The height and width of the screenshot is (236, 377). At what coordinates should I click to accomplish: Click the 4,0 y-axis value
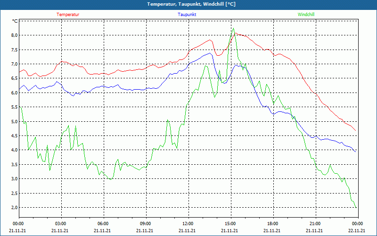[x=15, y=150]
